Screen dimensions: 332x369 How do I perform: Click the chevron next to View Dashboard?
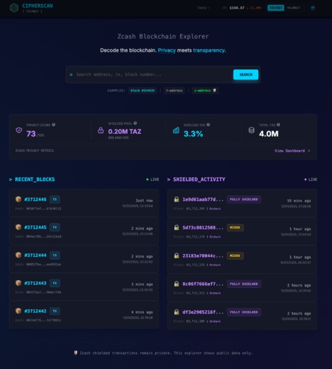pyautogui.click(x=309, y=151)
